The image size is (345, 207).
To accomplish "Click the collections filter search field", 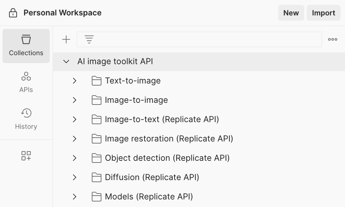I will tap(207, 40).
